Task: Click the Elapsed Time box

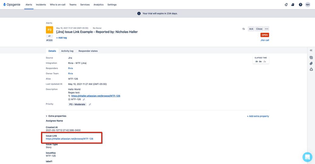Action: coord(260,60)
